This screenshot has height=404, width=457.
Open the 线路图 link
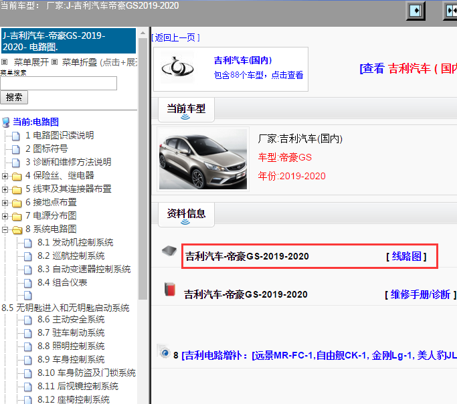(406, 256)
